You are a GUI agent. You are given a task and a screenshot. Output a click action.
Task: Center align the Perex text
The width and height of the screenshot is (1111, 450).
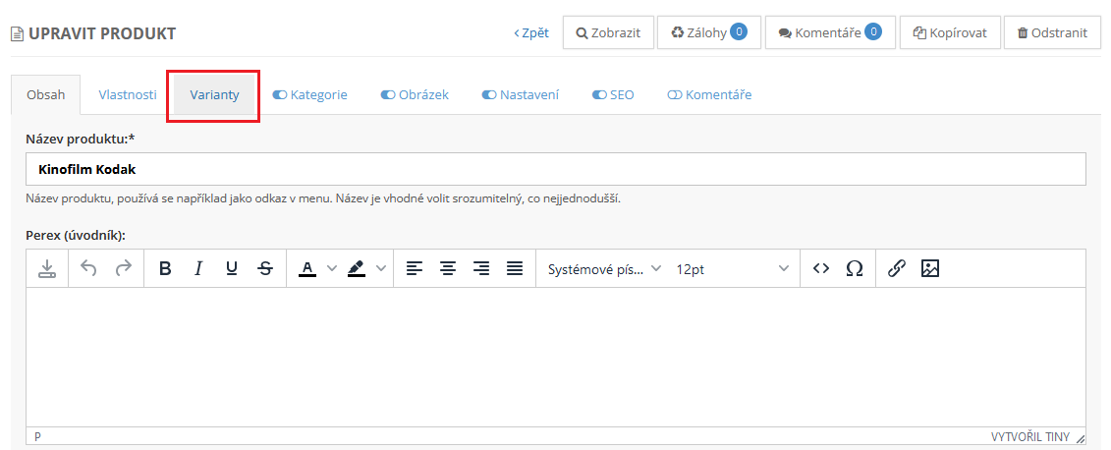pos(448,268)
